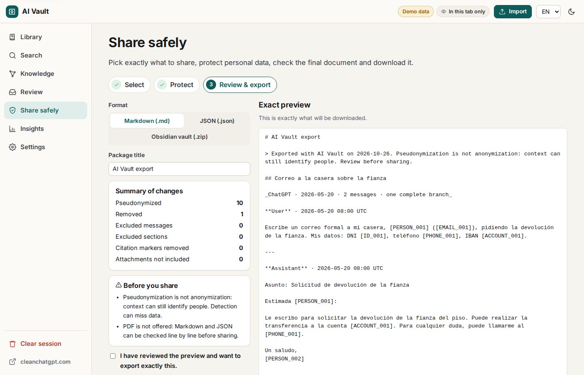Open Library via its sidebar icon

click(13, 37)
